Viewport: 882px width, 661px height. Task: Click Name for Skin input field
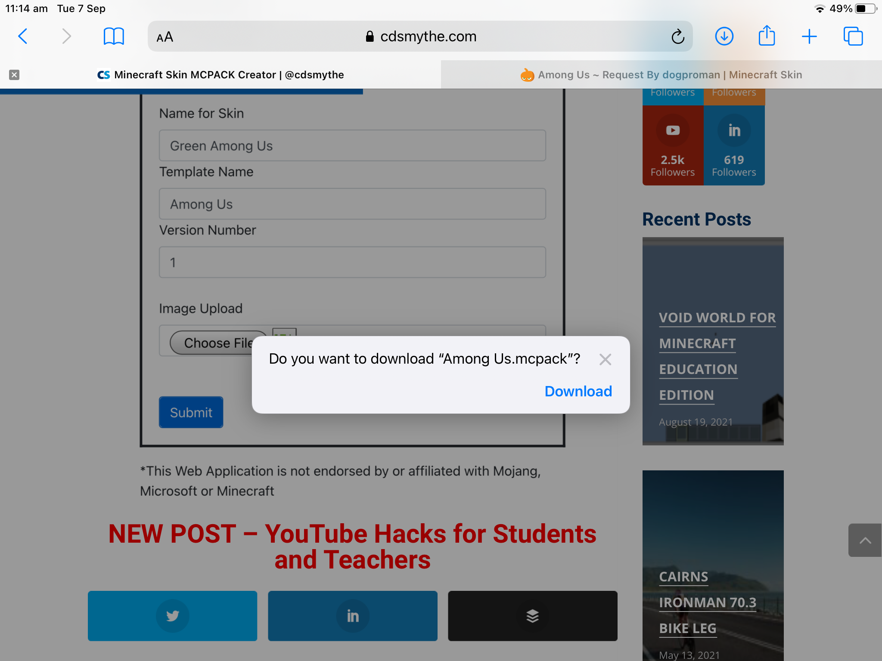coord(352,146)
